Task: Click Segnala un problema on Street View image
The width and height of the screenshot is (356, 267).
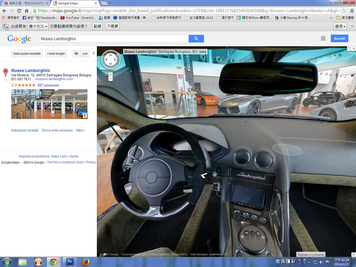Action: click(310, 255)
